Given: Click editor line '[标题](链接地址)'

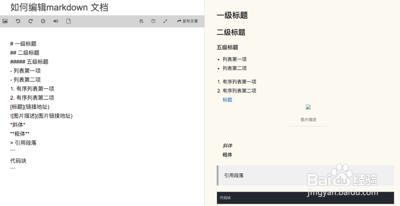Looking at the screenshot, I should coord(30,106).
